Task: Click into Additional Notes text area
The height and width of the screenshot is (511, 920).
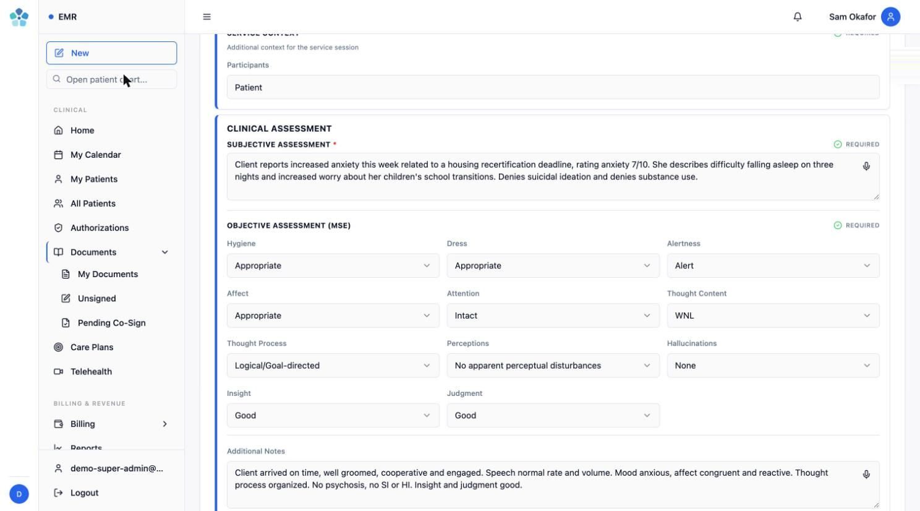Action: click(x=553, y=484)
